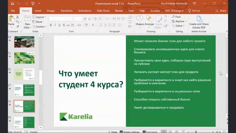Select slide 16 thumbnail
The height and width of the screenshot is (133, 236).
click(x=24, y=74)
